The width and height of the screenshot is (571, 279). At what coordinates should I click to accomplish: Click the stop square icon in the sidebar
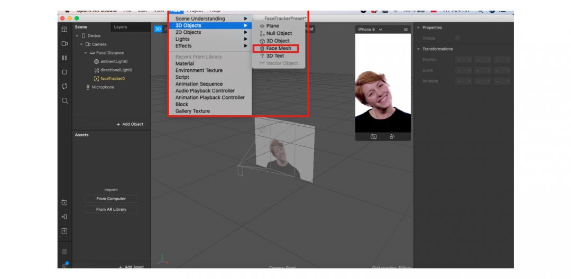(x=65, y=72)
